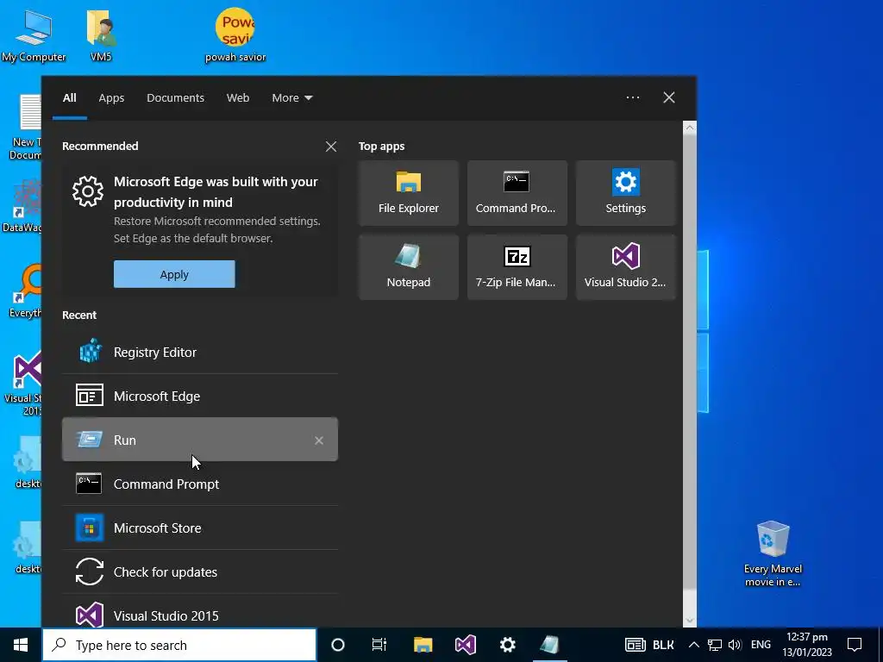Click the Type here to search box
Image resolution: width=883 pixels, height=662 pixels.
click(179, 645)
